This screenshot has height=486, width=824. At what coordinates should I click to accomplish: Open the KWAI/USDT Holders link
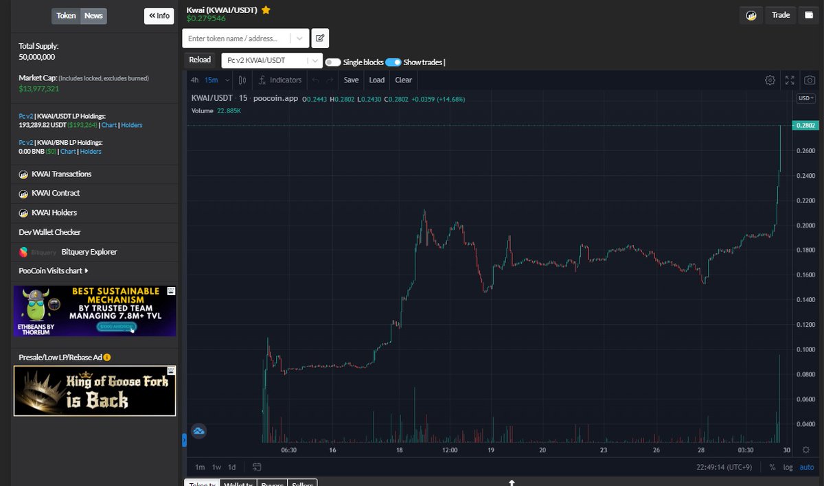(132, 126)
